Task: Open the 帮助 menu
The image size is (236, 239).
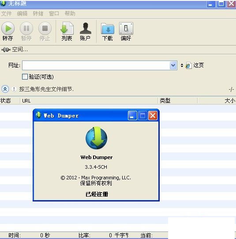Action: click(x=70, y=14)
